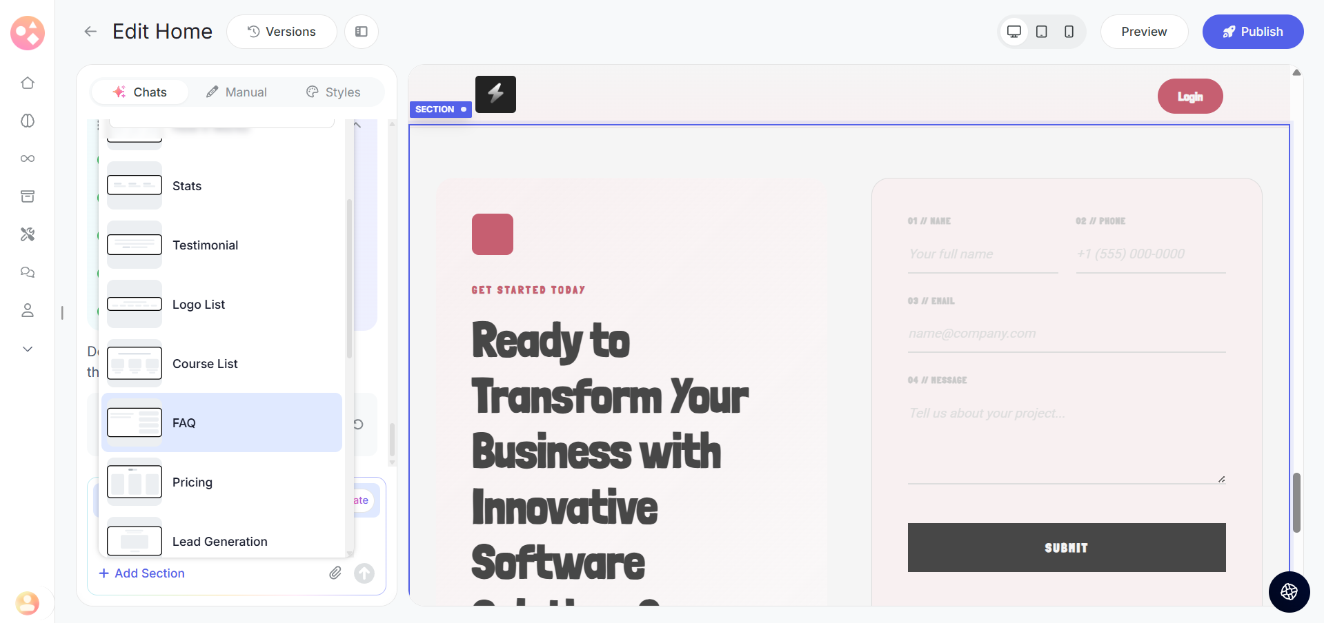
Task: Switch to the Styles tab
Action: (x=333, y=92)
